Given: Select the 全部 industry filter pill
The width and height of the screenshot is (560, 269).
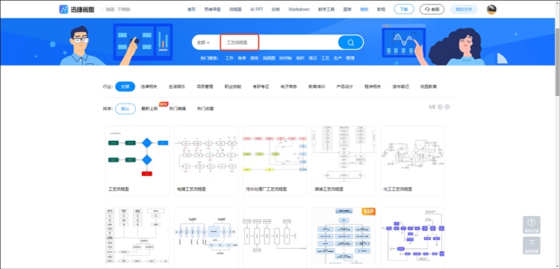Looking at the screenshot, I should 125,86.
